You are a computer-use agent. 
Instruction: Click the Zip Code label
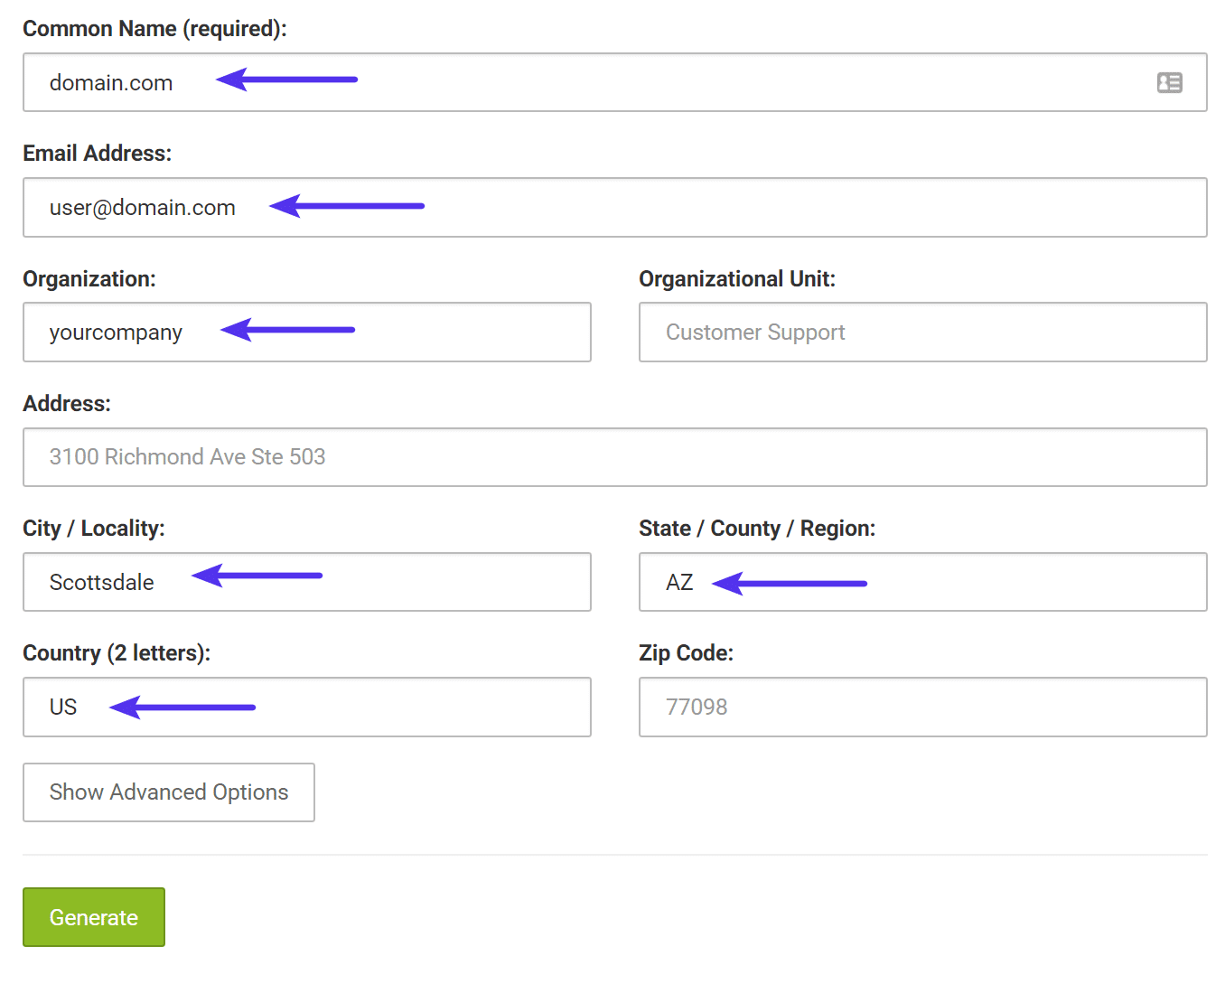(686, 652)
